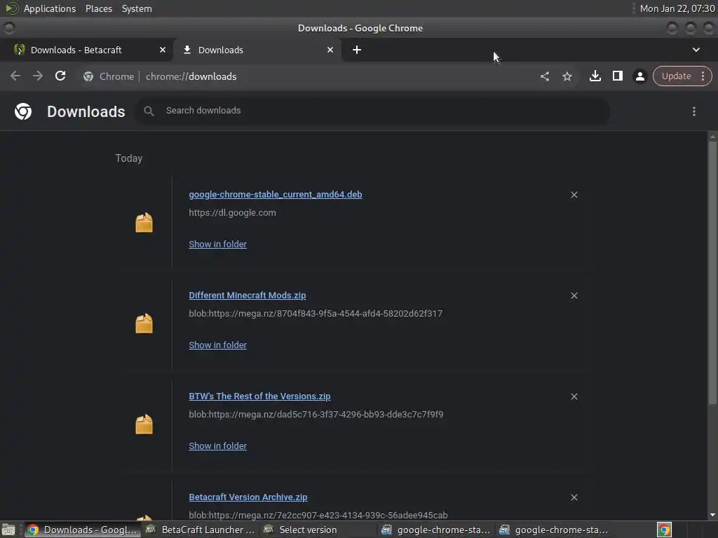Click the mega.nz/dad5c716 blob URL text

pyautogui.click(x=316, y=415)
